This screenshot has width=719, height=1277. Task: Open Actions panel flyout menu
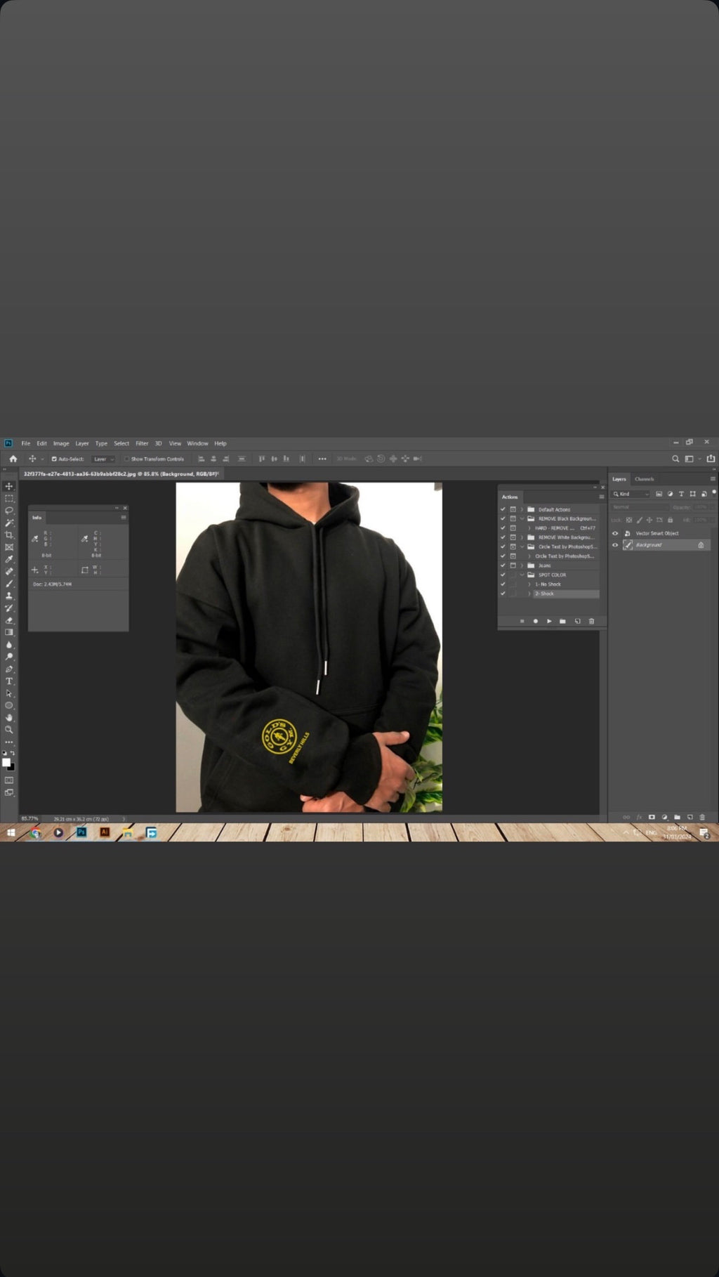pos(601,497)
